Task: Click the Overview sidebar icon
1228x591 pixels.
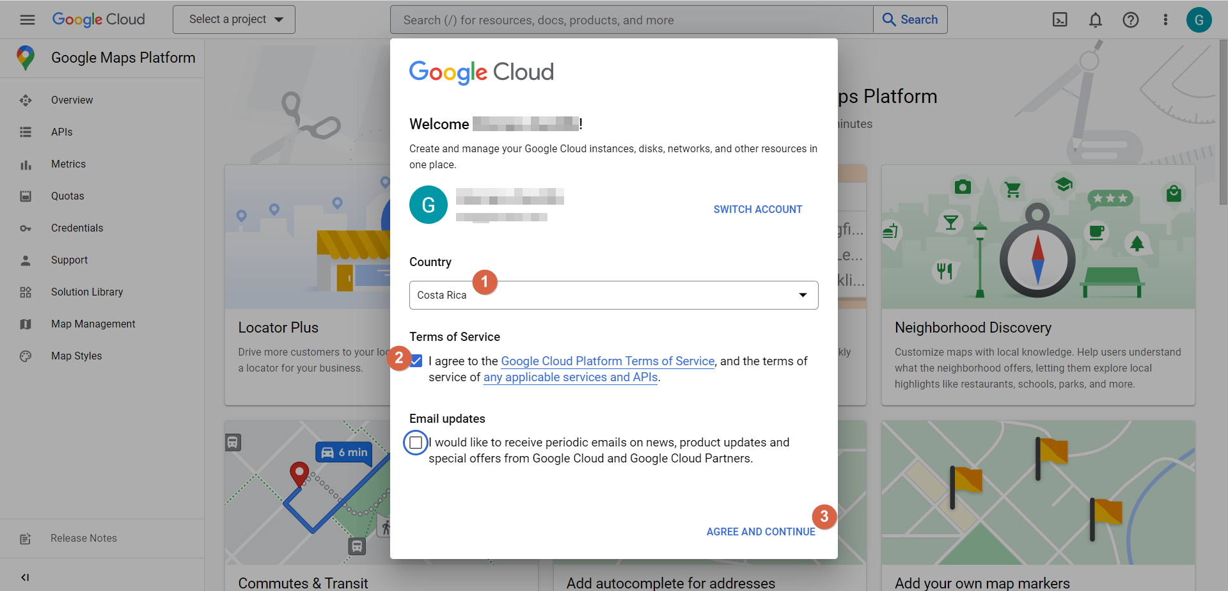Action: [x=26, y=100]
